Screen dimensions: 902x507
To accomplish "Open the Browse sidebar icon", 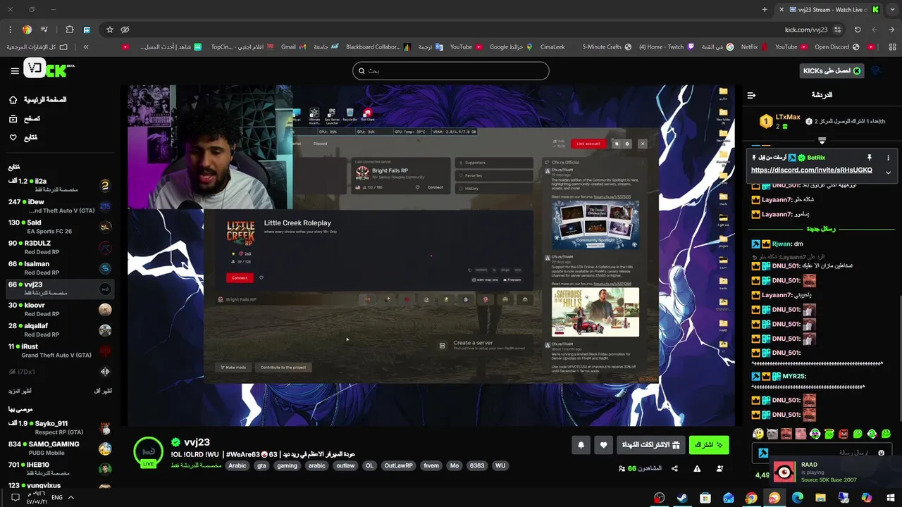I will 13,119.
